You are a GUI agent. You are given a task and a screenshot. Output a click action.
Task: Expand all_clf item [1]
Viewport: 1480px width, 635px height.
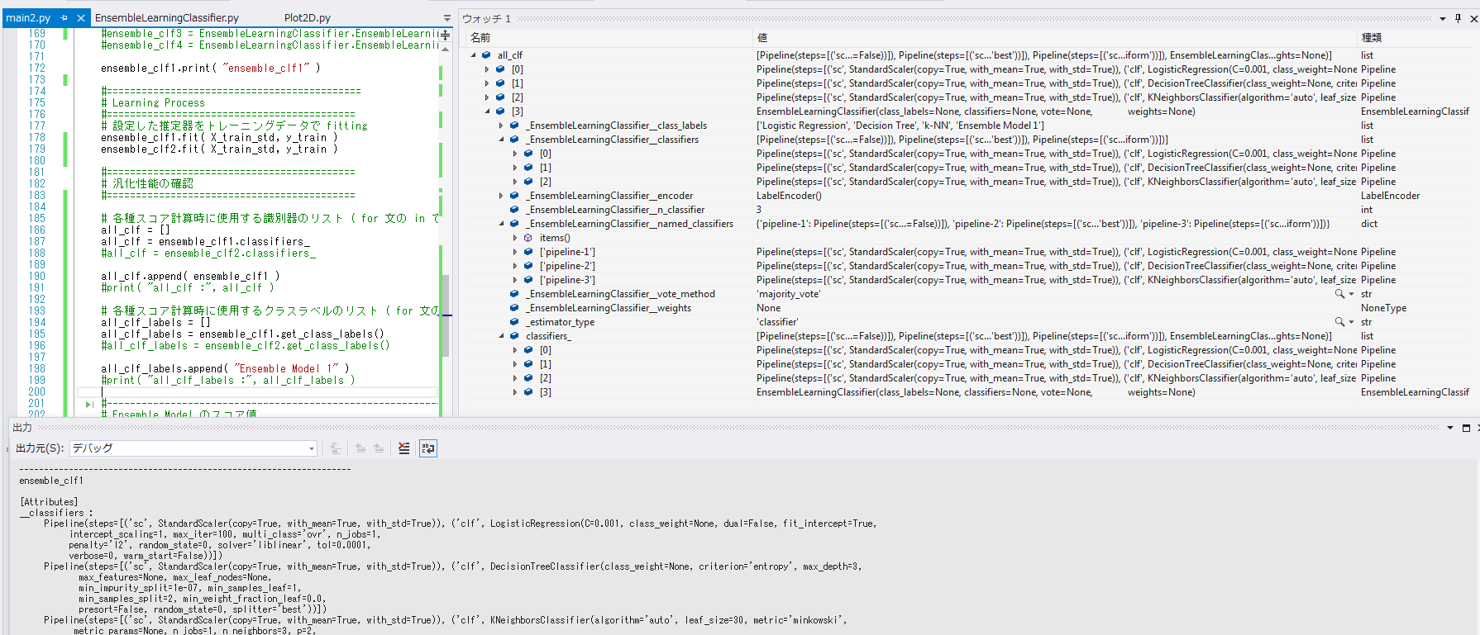tap(487, 83)
